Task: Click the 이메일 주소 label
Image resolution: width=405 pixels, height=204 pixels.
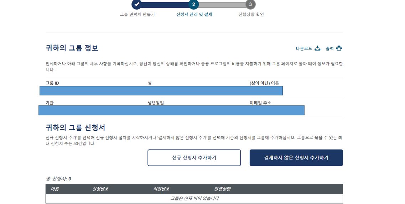Action: pyautogui.click(x=260, y=103)
